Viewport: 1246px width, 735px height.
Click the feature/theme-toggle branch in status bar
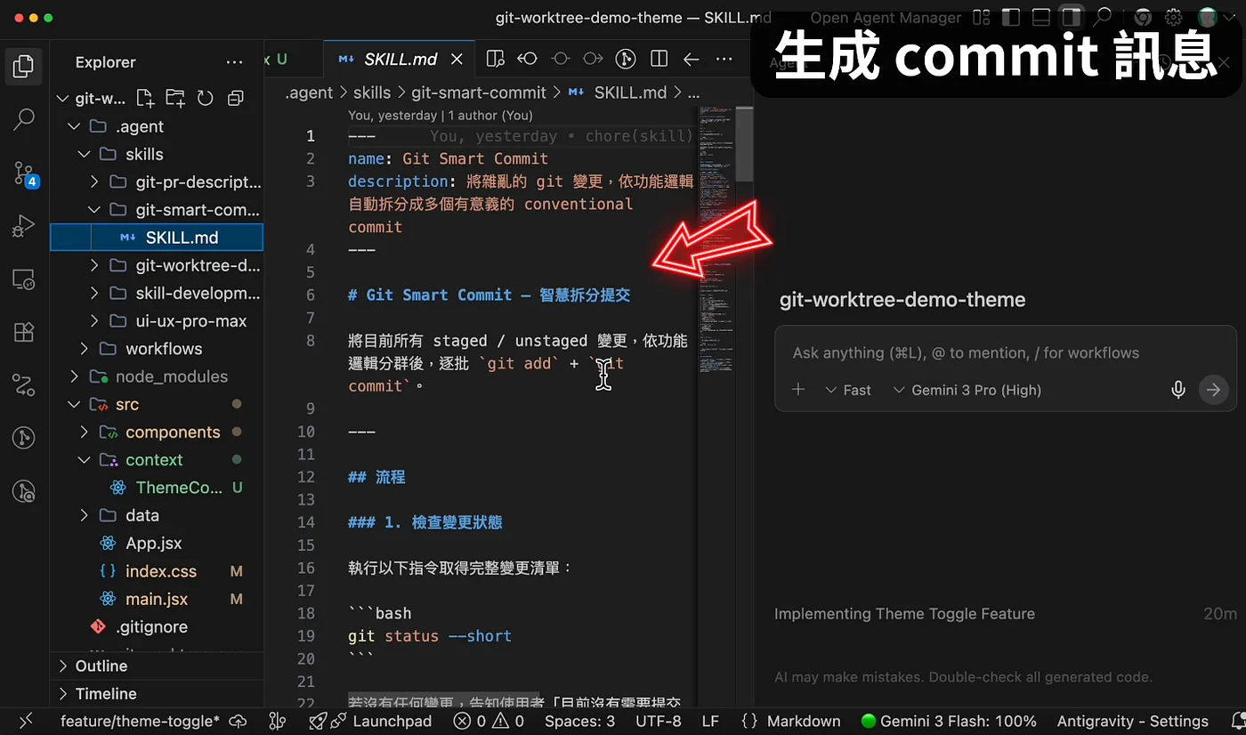coord(140,721)
